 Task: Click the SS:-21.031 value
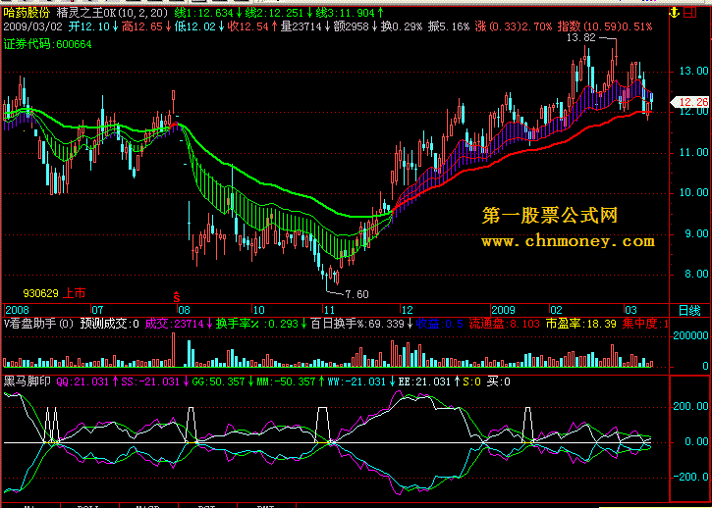[x=153, y=381]
